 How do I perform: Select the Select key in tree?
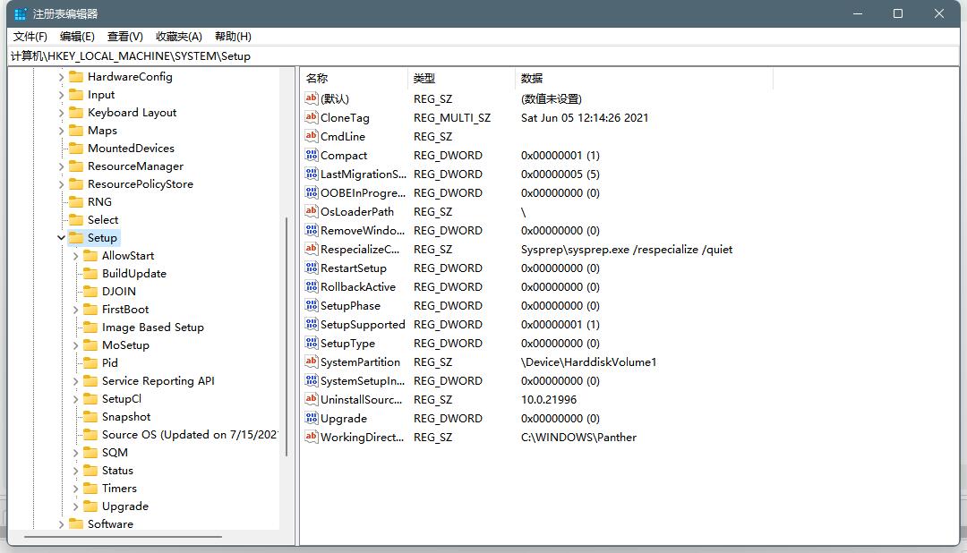(x=102, y=219)
